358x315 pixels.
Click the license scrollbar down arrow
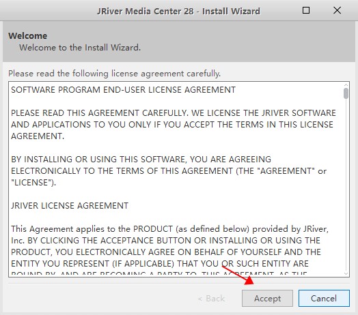click(x=346, y=273)
